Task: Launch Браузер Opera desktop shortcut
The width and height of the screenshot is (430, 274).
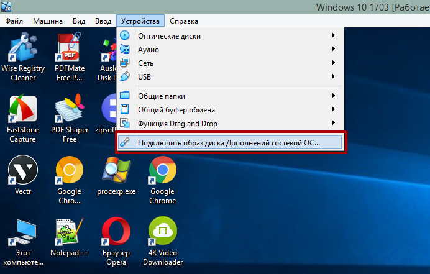Action: [116, 242]
